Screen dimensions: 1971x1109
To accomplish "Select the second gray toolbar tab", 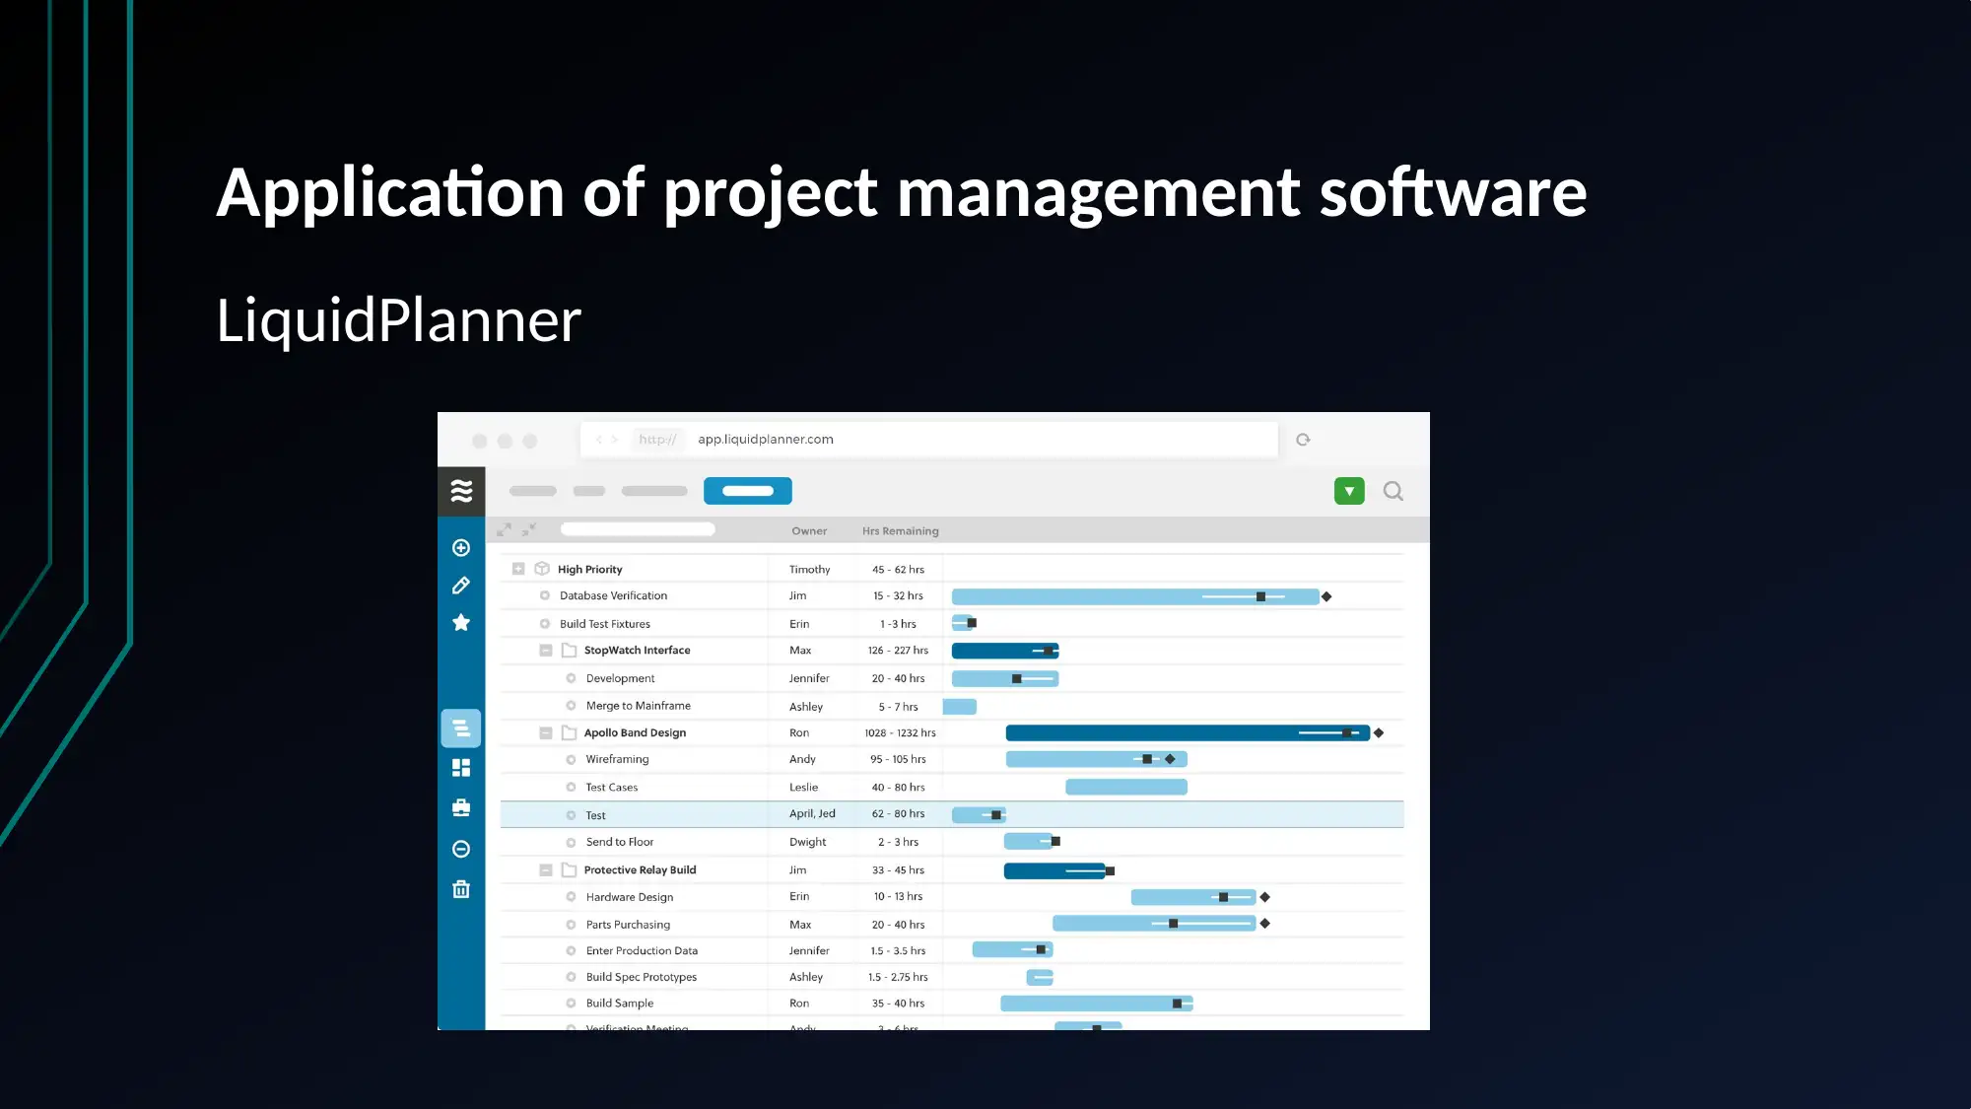I will click(589, 491).
